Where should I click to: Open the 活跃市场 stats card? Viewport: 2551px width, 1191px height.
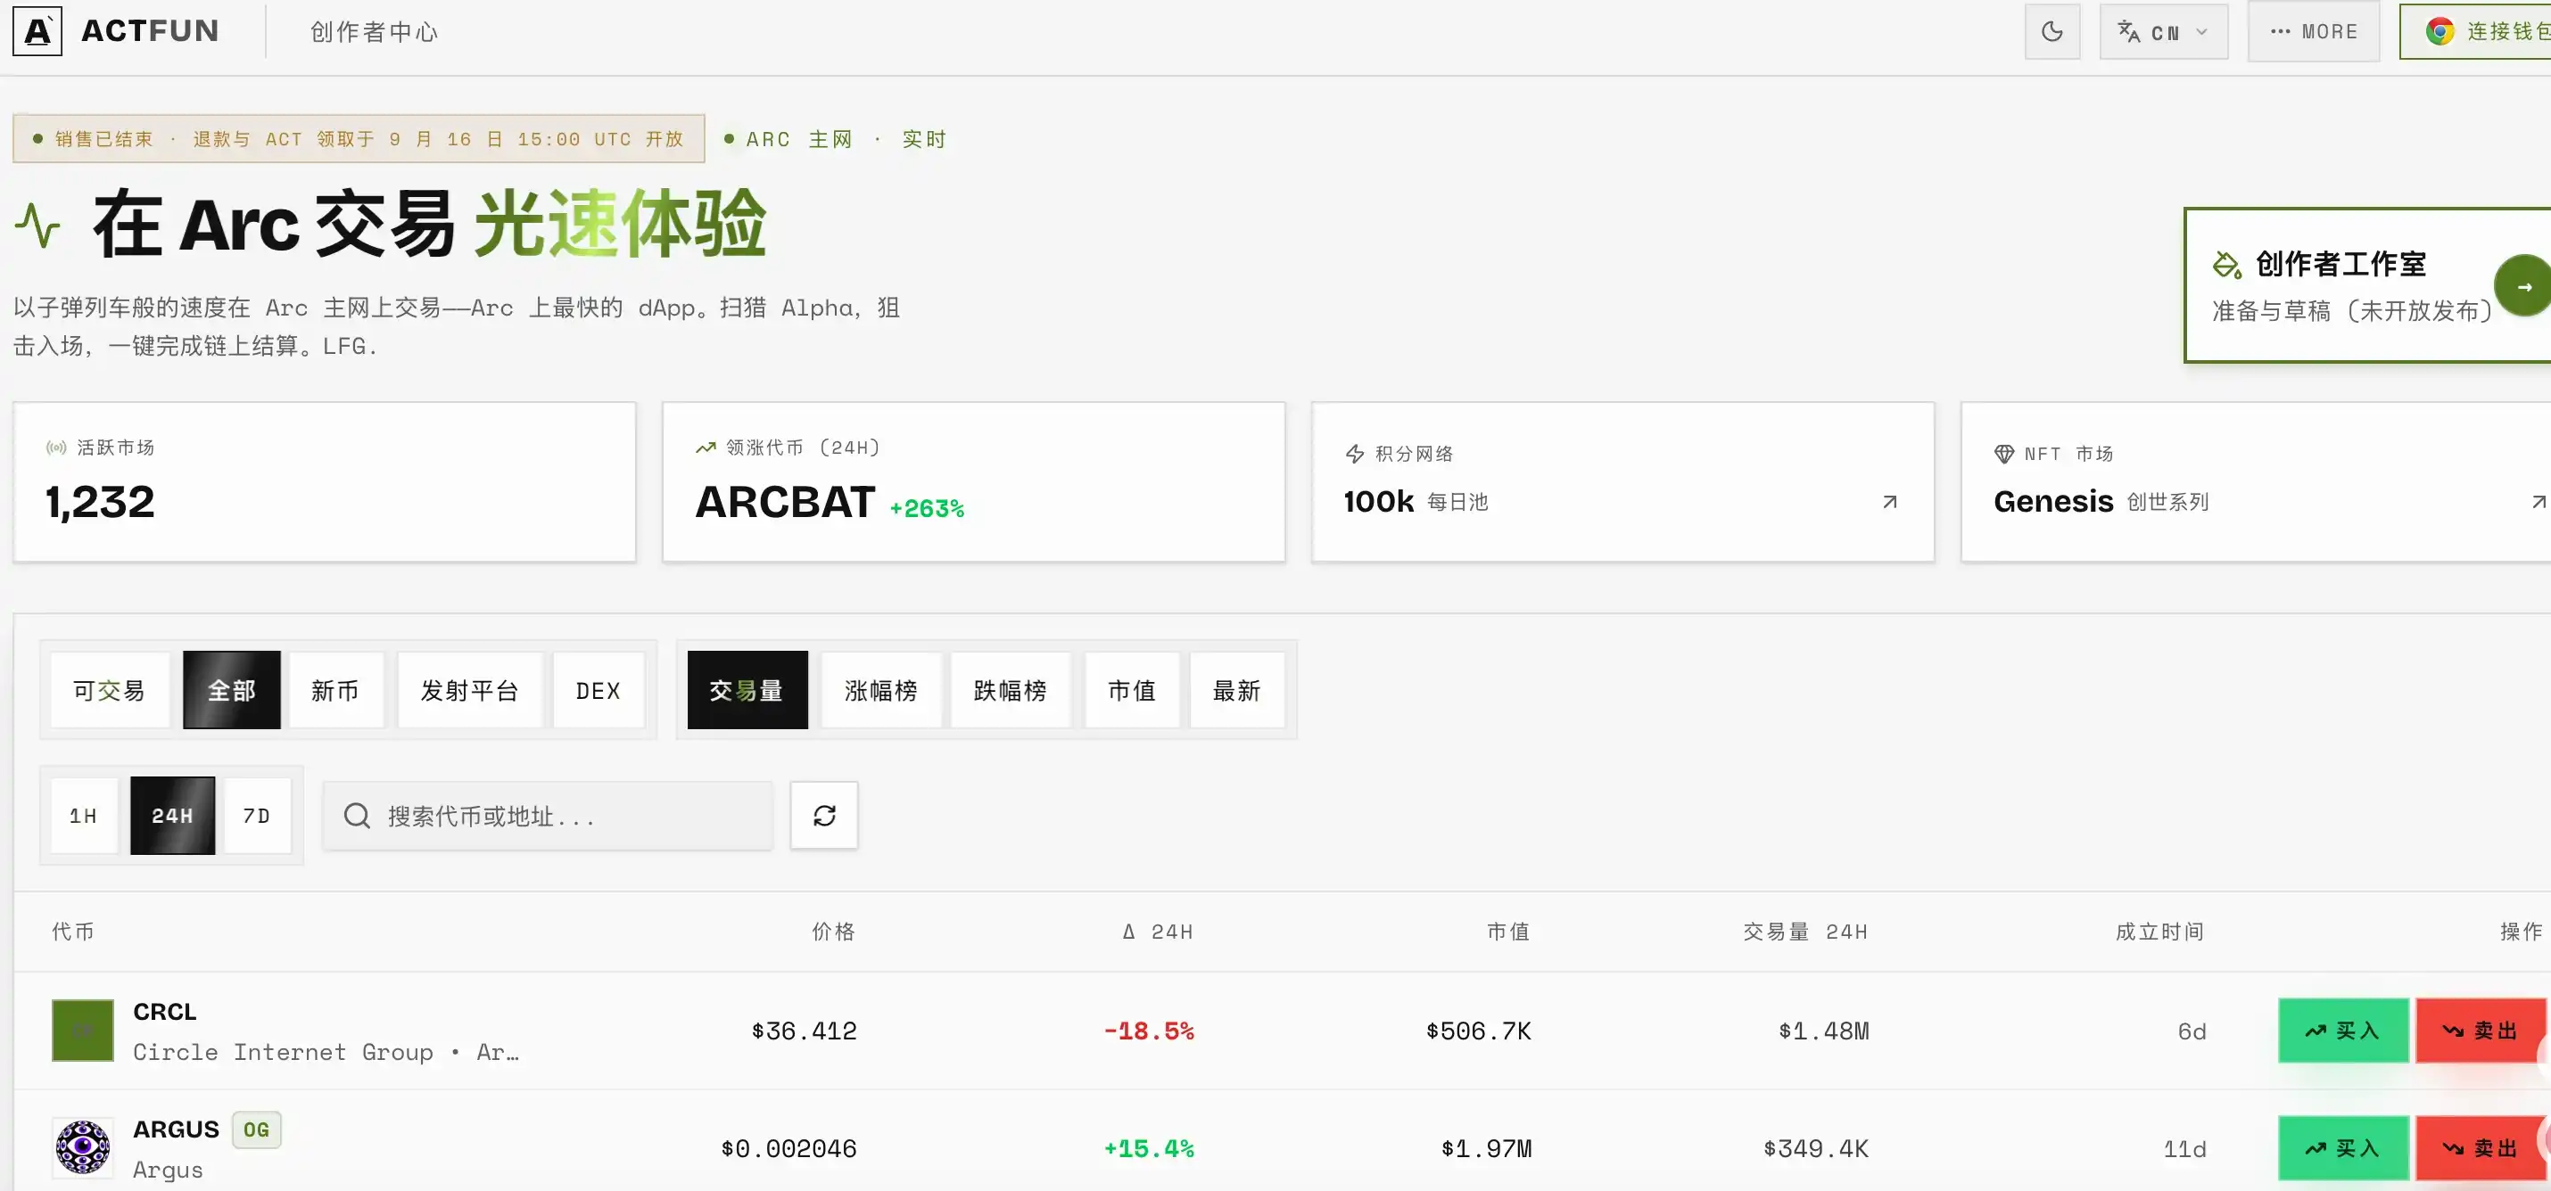pyautogui.click(x=325, y=482)
